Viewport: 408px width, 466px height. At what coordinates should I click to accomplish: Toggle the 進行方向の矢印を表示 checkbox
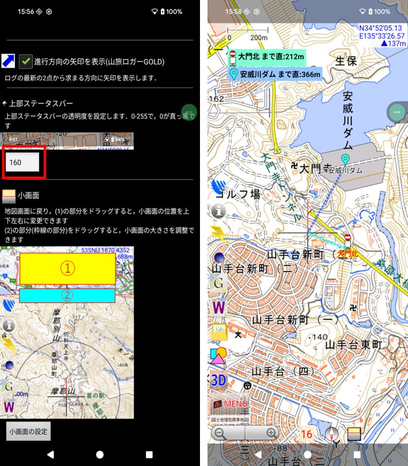[26, 61]
